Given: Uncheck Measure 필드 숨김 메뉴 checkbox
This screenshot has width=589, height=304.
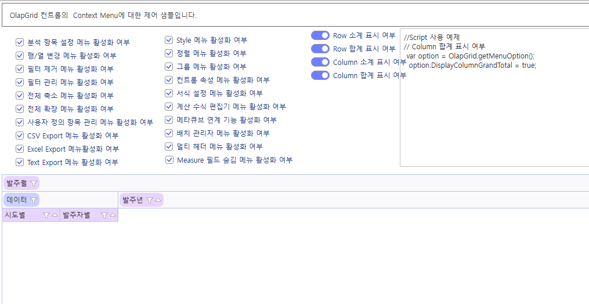Looking at the screenshot, I should click(x=169, y=160).
